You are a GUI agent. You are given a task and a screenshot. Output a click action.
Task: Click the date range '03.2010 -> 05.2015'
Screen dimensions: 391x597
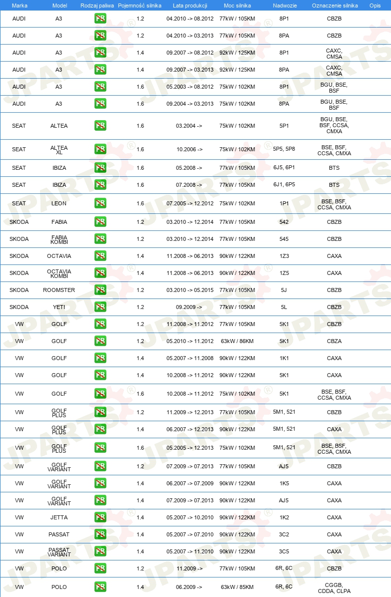[x=190, y=290]
